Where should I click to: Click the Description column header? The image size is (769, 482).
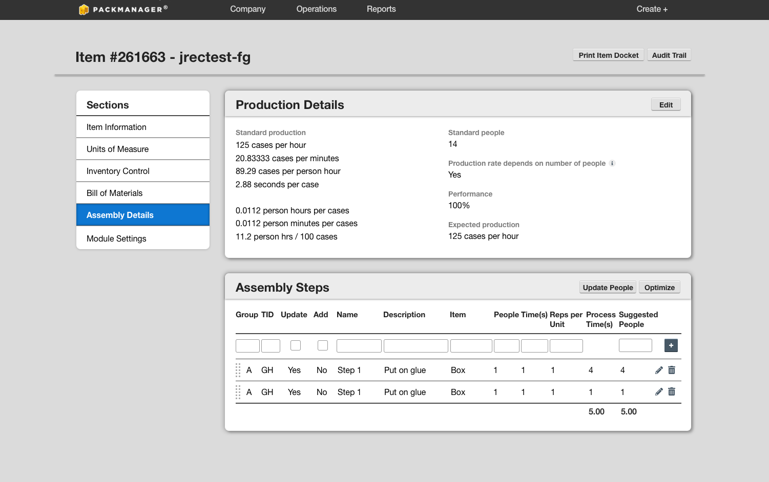(x=404, y=315)
